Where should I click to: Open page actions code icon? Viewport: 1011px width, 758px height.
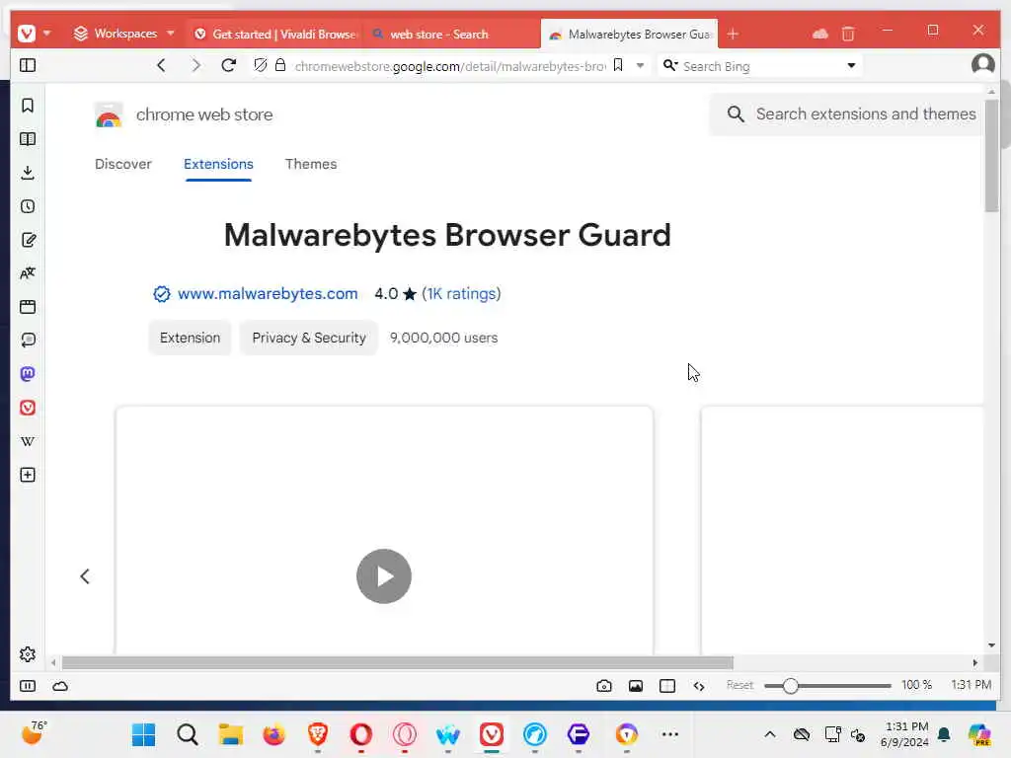699,686
